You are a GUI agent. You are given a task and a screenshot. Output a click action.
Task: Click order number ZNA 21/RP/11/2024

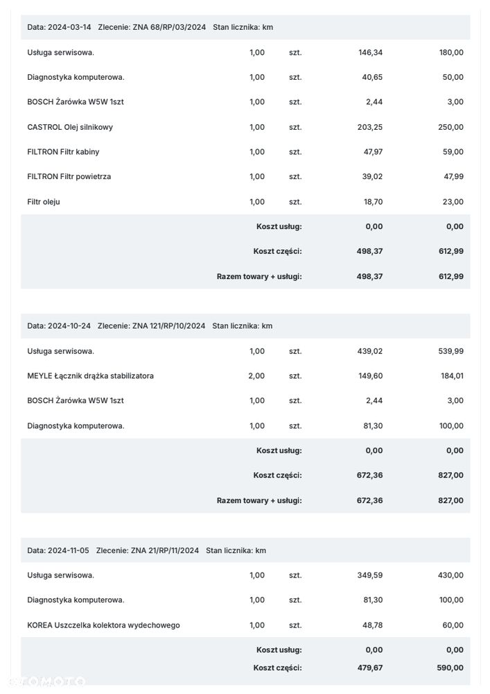click(x=165, y=550)
